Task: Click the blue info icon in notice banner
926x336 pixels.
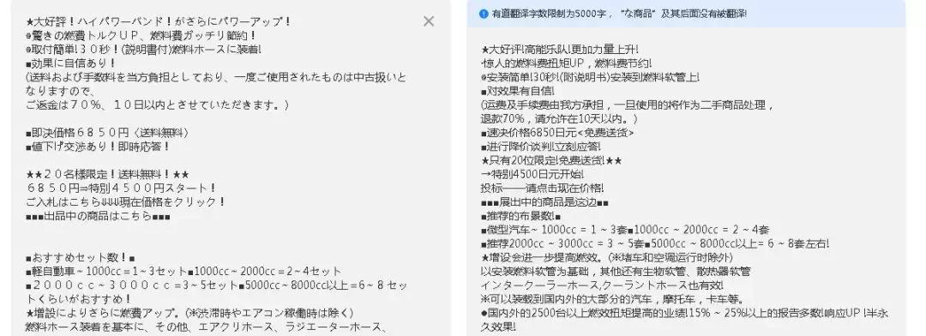Action: coord(484,13)
